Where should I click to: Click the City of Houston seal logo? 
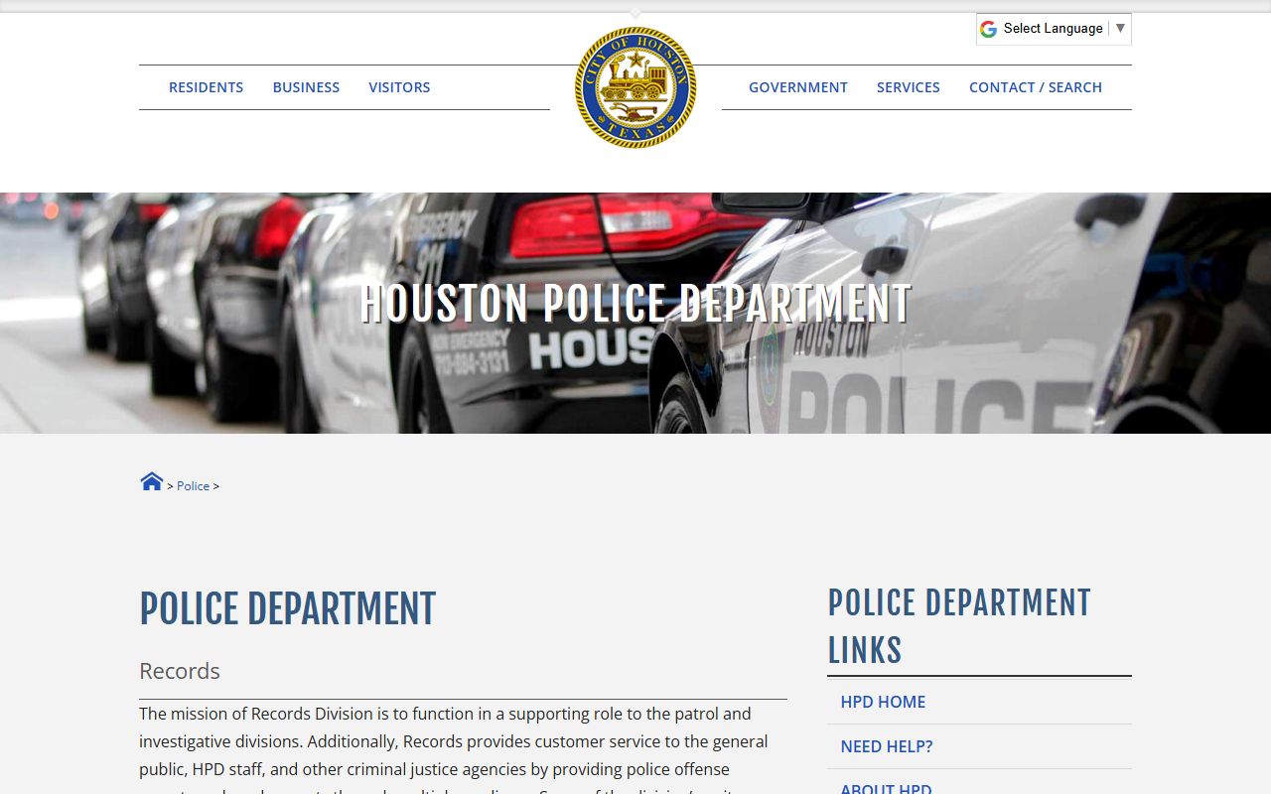point(635,87)
